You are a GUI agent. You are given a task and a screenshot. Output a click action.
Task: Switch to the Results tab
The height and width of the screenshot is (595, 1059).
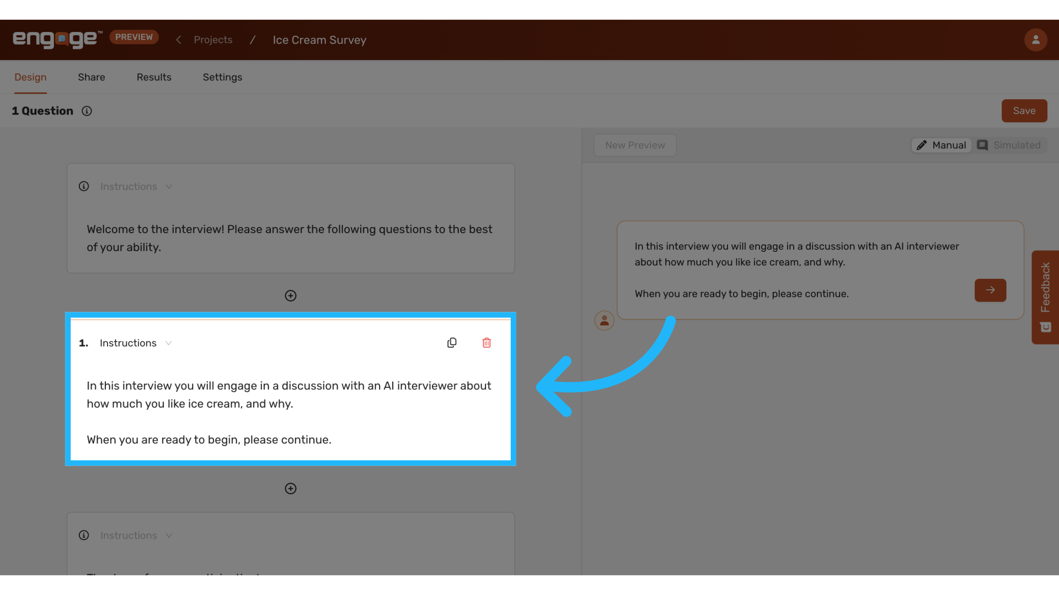tap(154, 77)
